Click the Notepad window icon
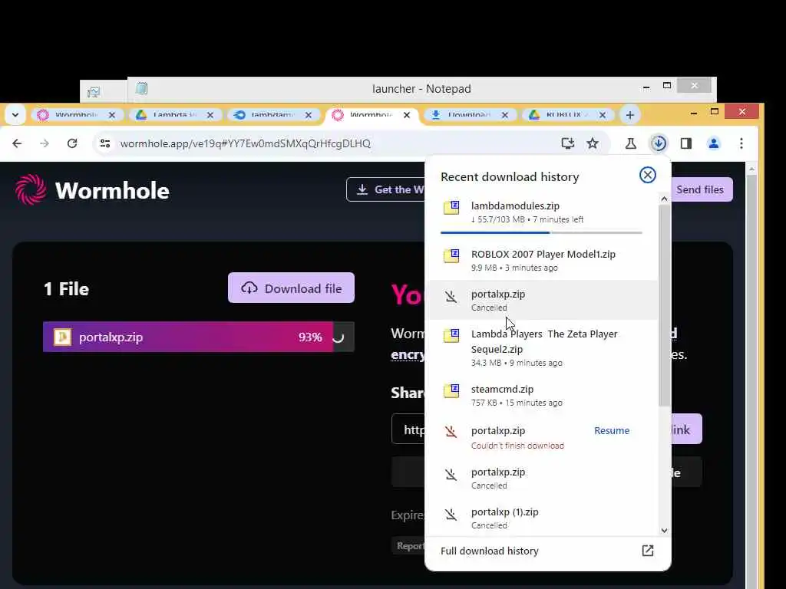The width and height of the screenshot is (786, 589). (x=142, y=89)
